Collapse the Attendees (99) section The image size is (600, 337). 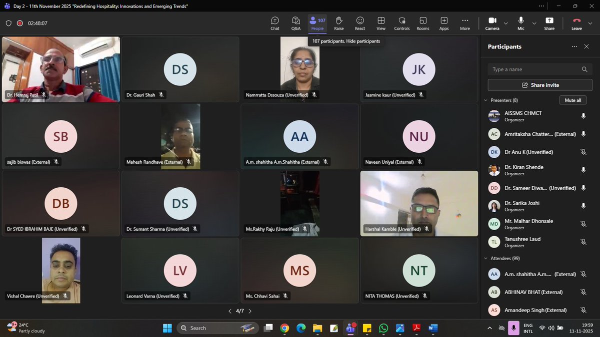pos(485,258)
